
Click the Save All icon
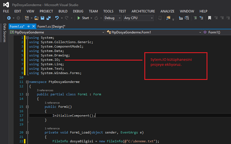[x=48, y=18]
